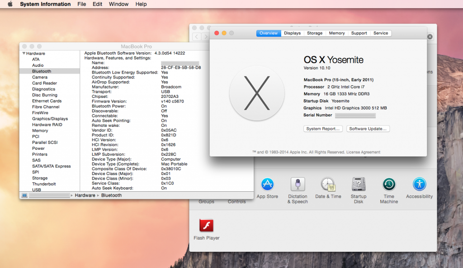Select Thunderbolt in the sidebar
Image resolution: width=463 pixels, height=268 pixels.
click(44, 184)
